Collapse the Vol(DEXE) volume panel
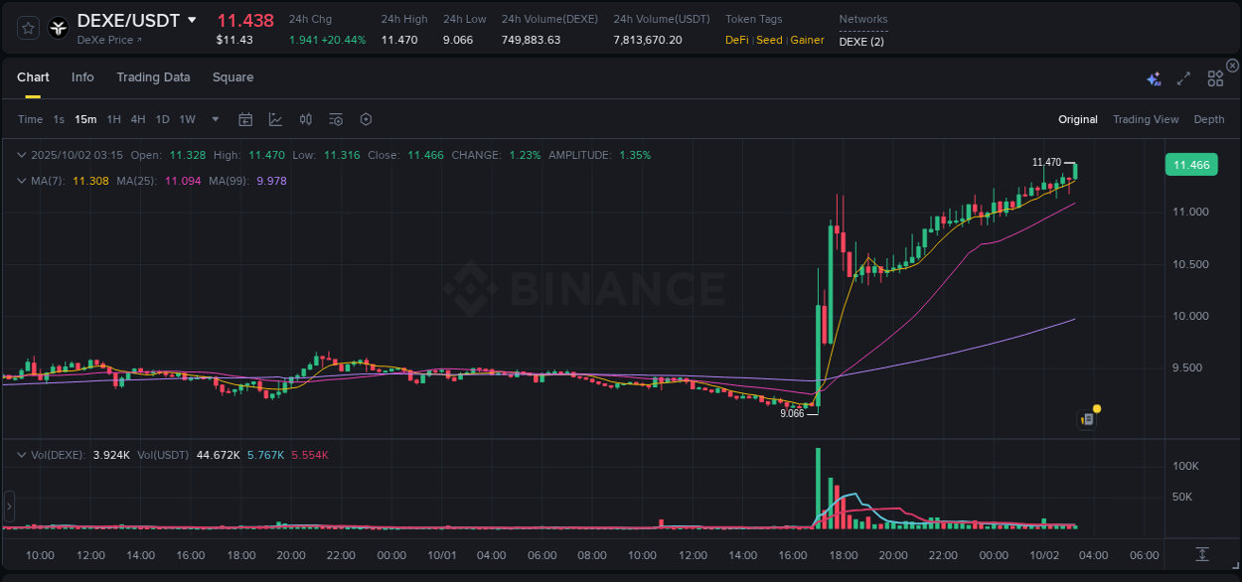This screenshot has height=582, width=1242. pyautogui.click(x=22, y=454)
